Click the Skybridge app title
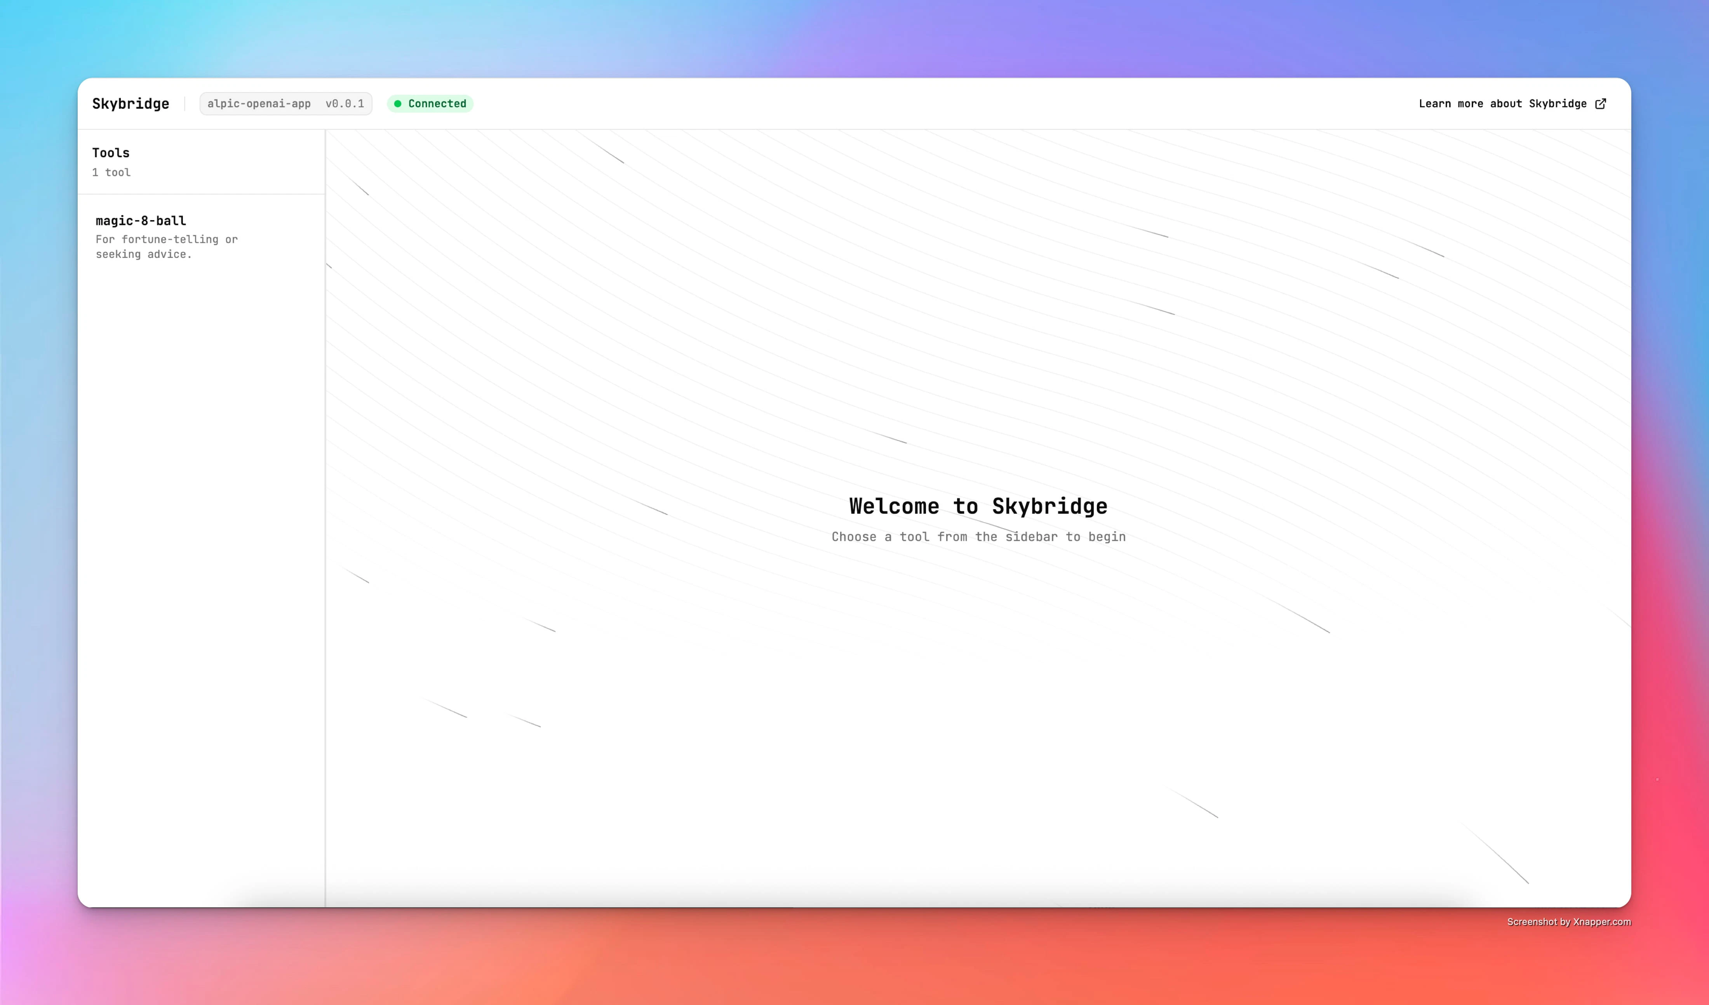Screen dimensions: 1709x1005 131,104
